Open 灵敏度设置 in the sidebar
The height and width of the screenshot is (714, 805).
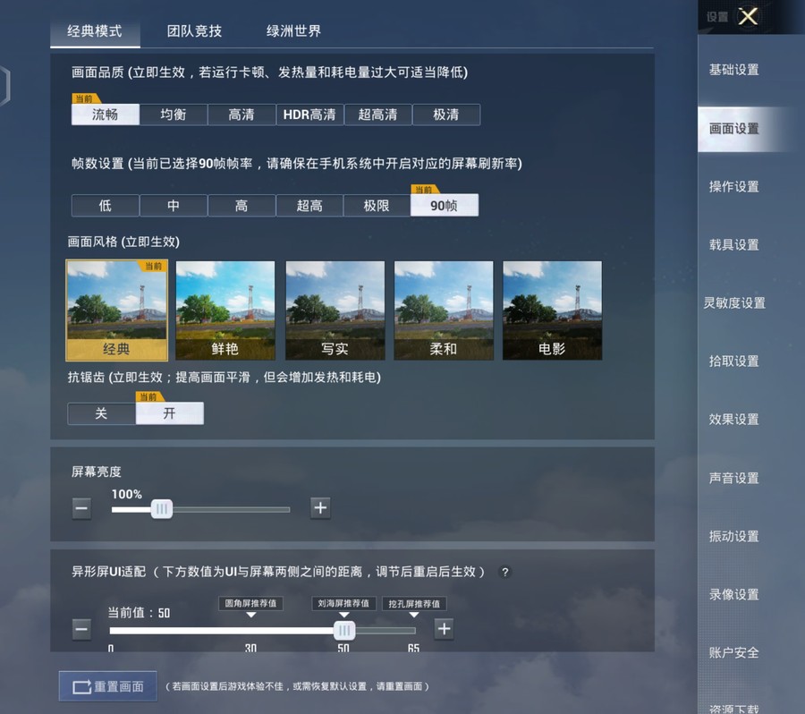(x=733, y=302)
